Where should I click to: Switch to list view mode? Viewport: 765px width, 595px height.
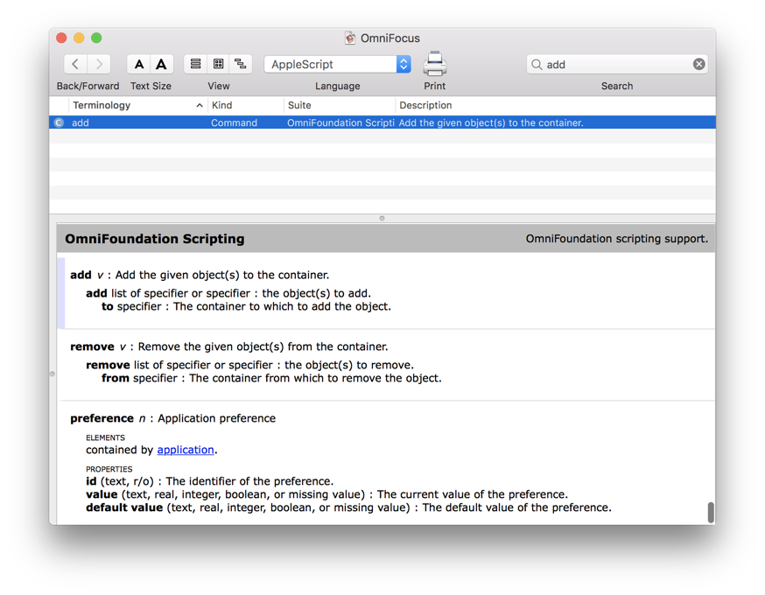[x=195, y=64]
